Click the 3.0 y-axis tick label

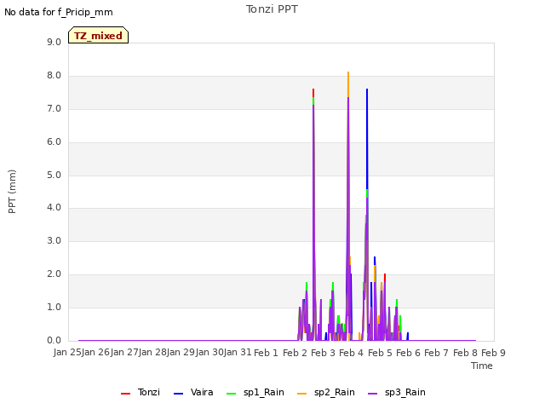point(54,240)
